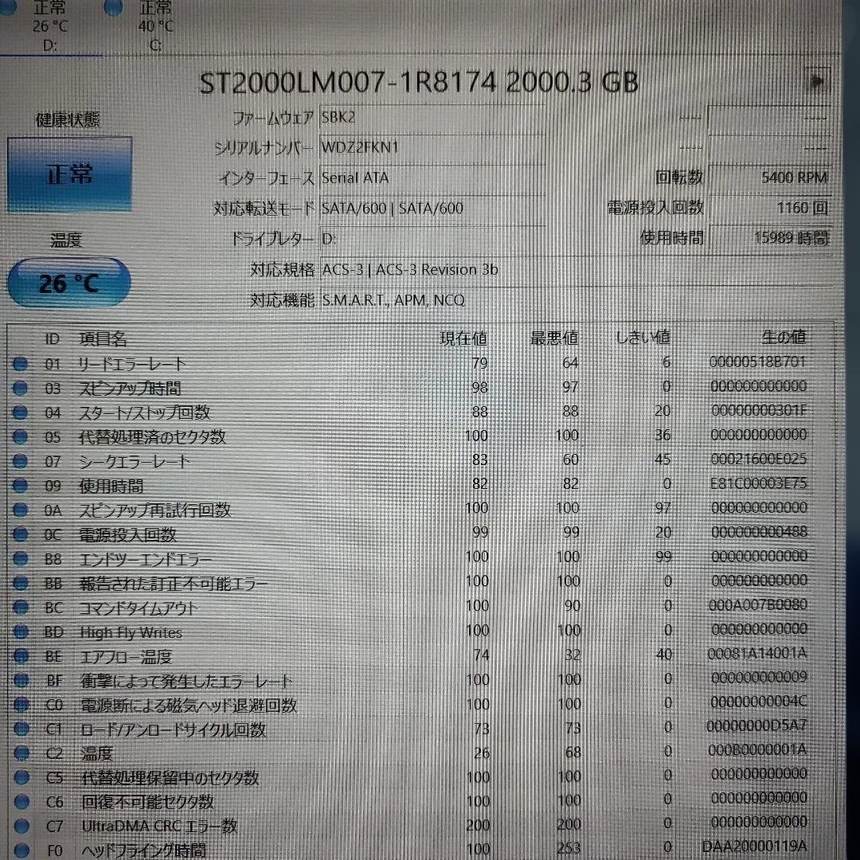This screenshot has height=860, width=860.
Task: Click the ST2000LM007 model name title
Action: pos(414,82)
